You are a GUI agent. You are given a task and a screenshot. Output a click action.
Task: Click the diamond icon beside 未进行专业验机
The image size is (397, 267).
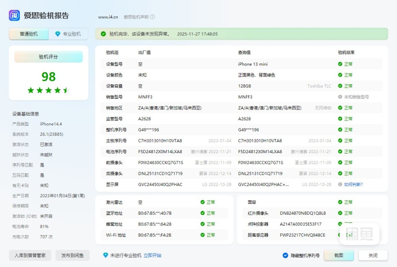coord(106,255)
